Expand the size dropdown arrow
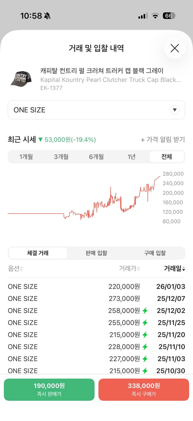Screen dimensions: 193x421 [x=175, y=110]
